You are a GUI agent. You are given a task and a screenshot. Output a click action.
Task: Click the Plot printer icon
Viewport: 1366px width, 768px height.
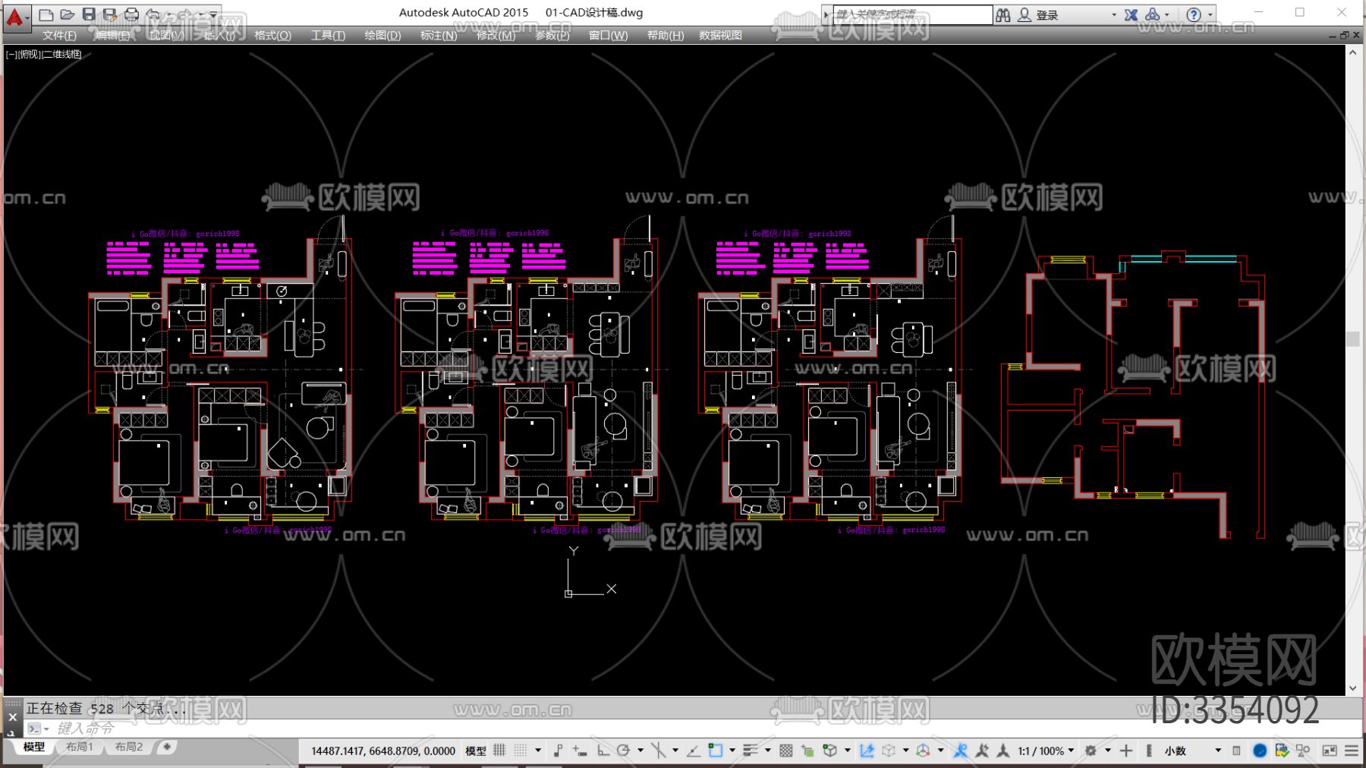pos(131,14)
